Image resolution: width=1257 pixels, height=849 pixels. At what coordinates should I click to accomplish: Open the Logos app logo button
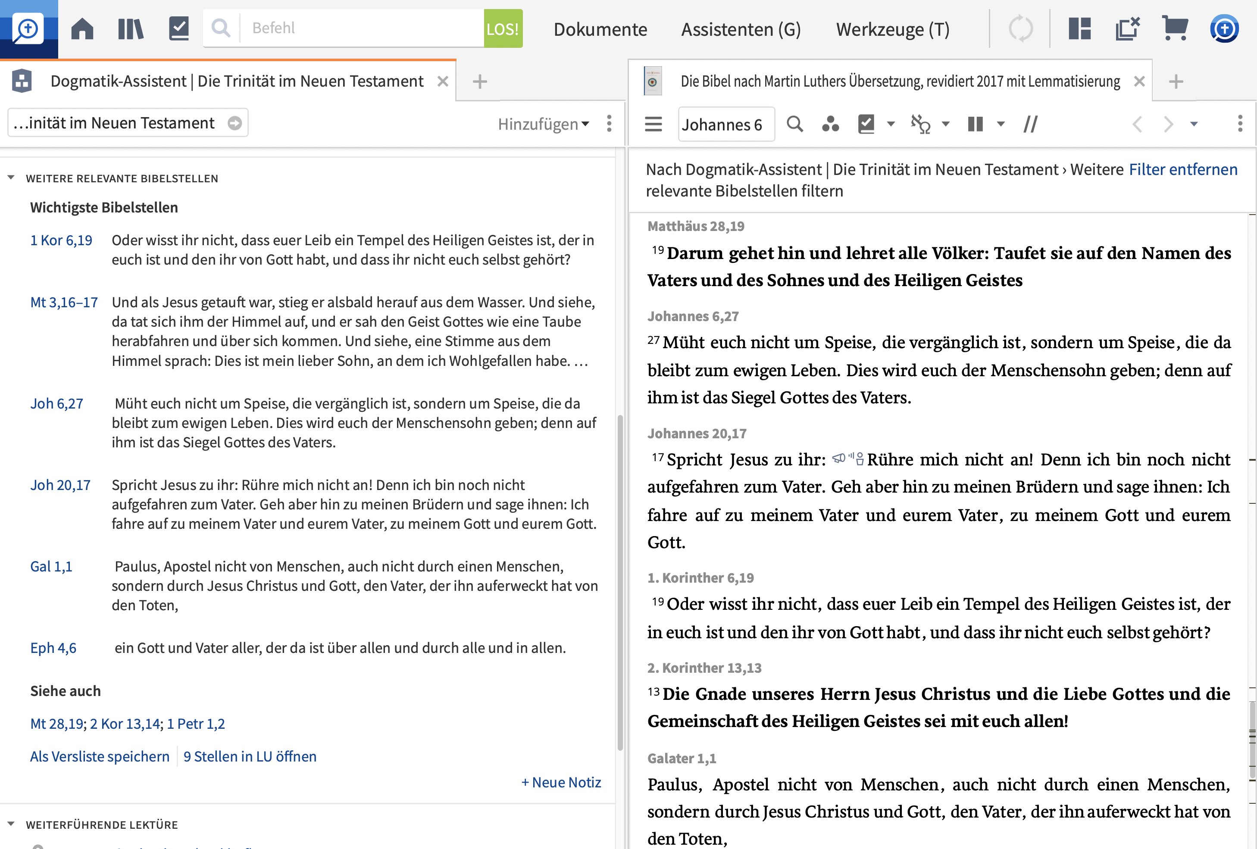click(x=29, y=29)
